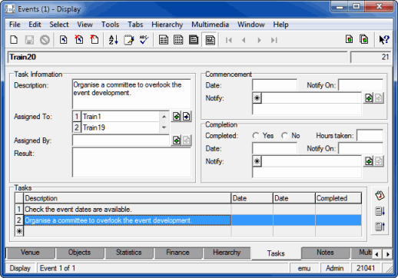The image size is (398, 278).
Task: Select the 'Train19' Assigned To row
Action: click(x=116, y=127)
